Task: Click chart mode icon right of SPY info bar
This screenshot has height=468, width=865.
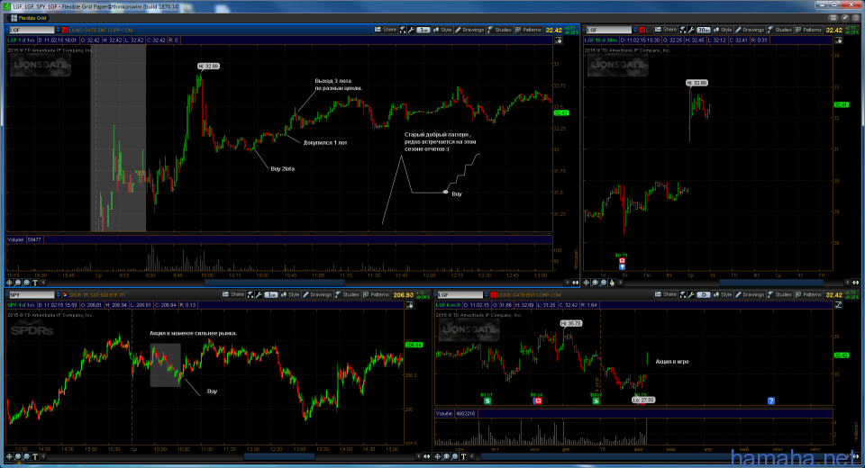Action: click(410, 305)
